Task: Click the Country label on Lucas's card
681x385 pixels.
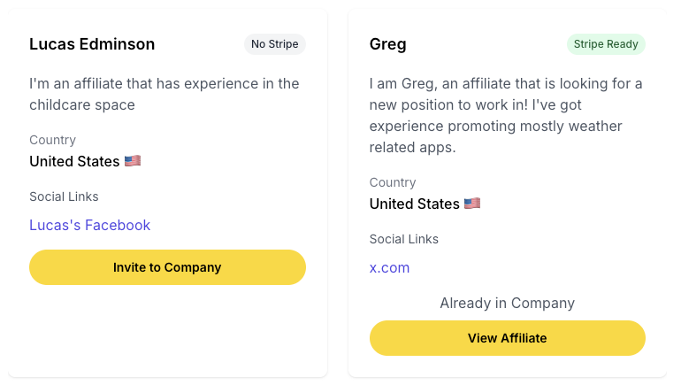Action: click(52, 140)
